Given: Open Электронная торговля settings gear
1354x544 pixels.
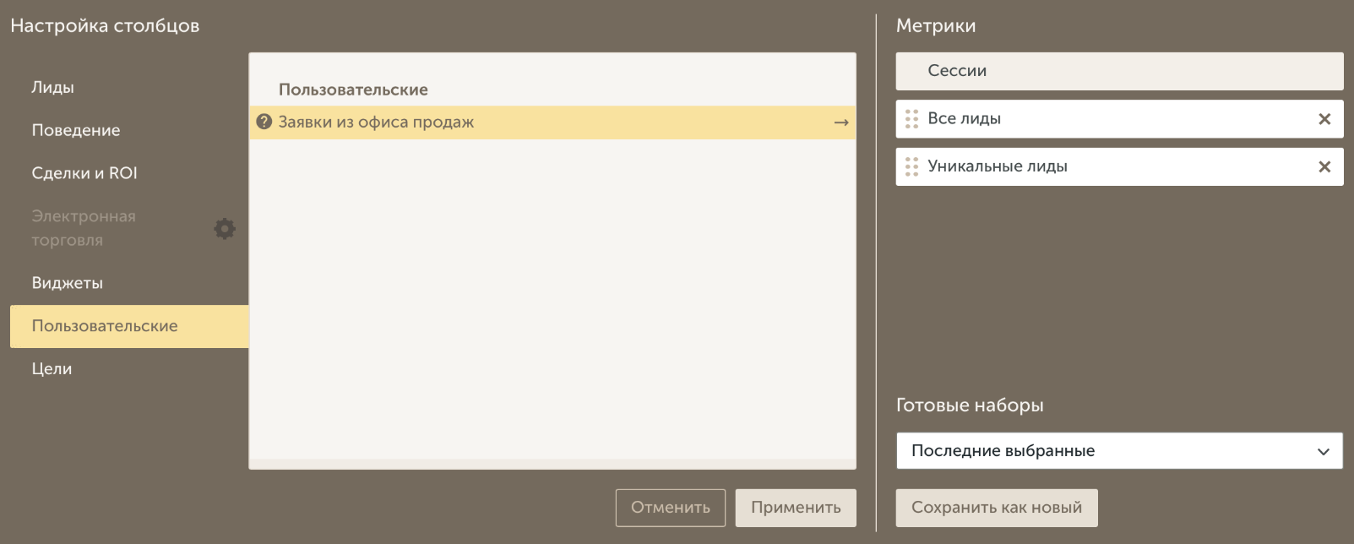Looking at the screenshot, I should (x=225, y=228).
